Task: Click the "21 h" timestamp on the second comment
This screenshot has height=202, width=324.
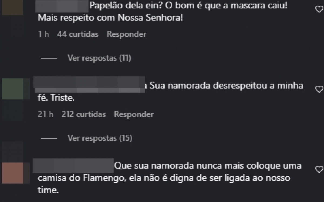Action: click(46, 114)
